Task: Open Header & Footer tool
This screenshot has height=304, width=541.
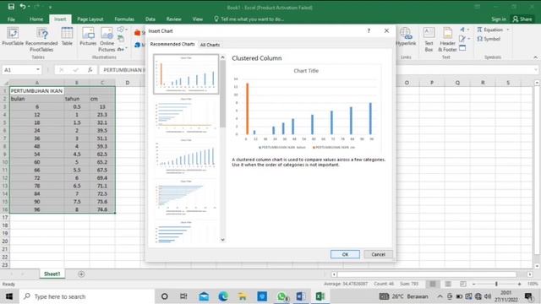Action: [x=447, y=40]
